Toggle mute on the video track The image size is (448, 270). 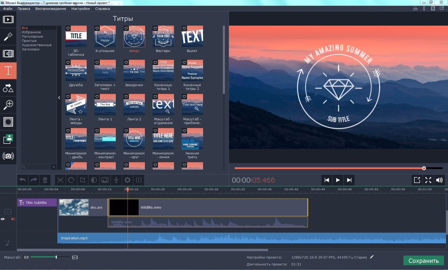pos(13,219)
